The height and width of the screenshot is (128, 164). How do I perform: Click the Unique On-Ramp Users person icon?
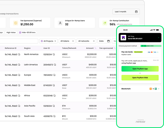point(60,23)
